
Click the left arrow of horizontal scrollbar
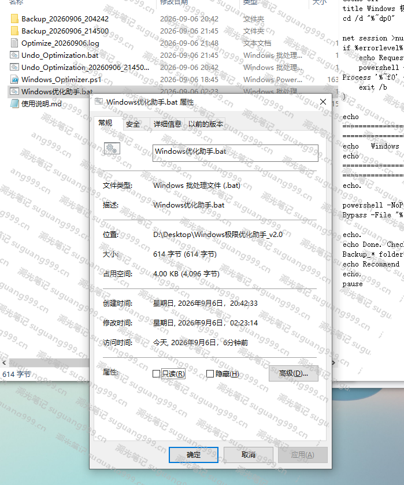4,363
